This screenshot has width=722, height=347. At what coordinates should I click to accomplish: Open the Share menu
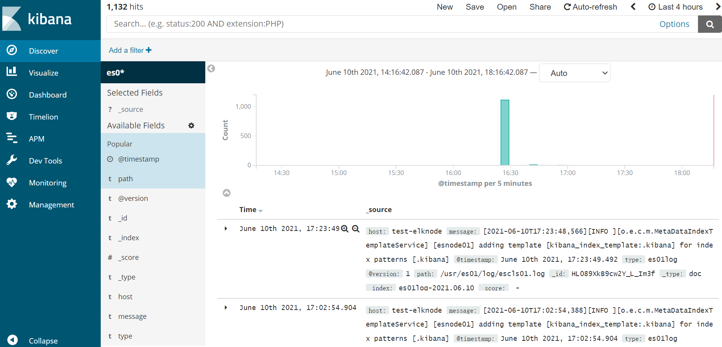point(540,7)
